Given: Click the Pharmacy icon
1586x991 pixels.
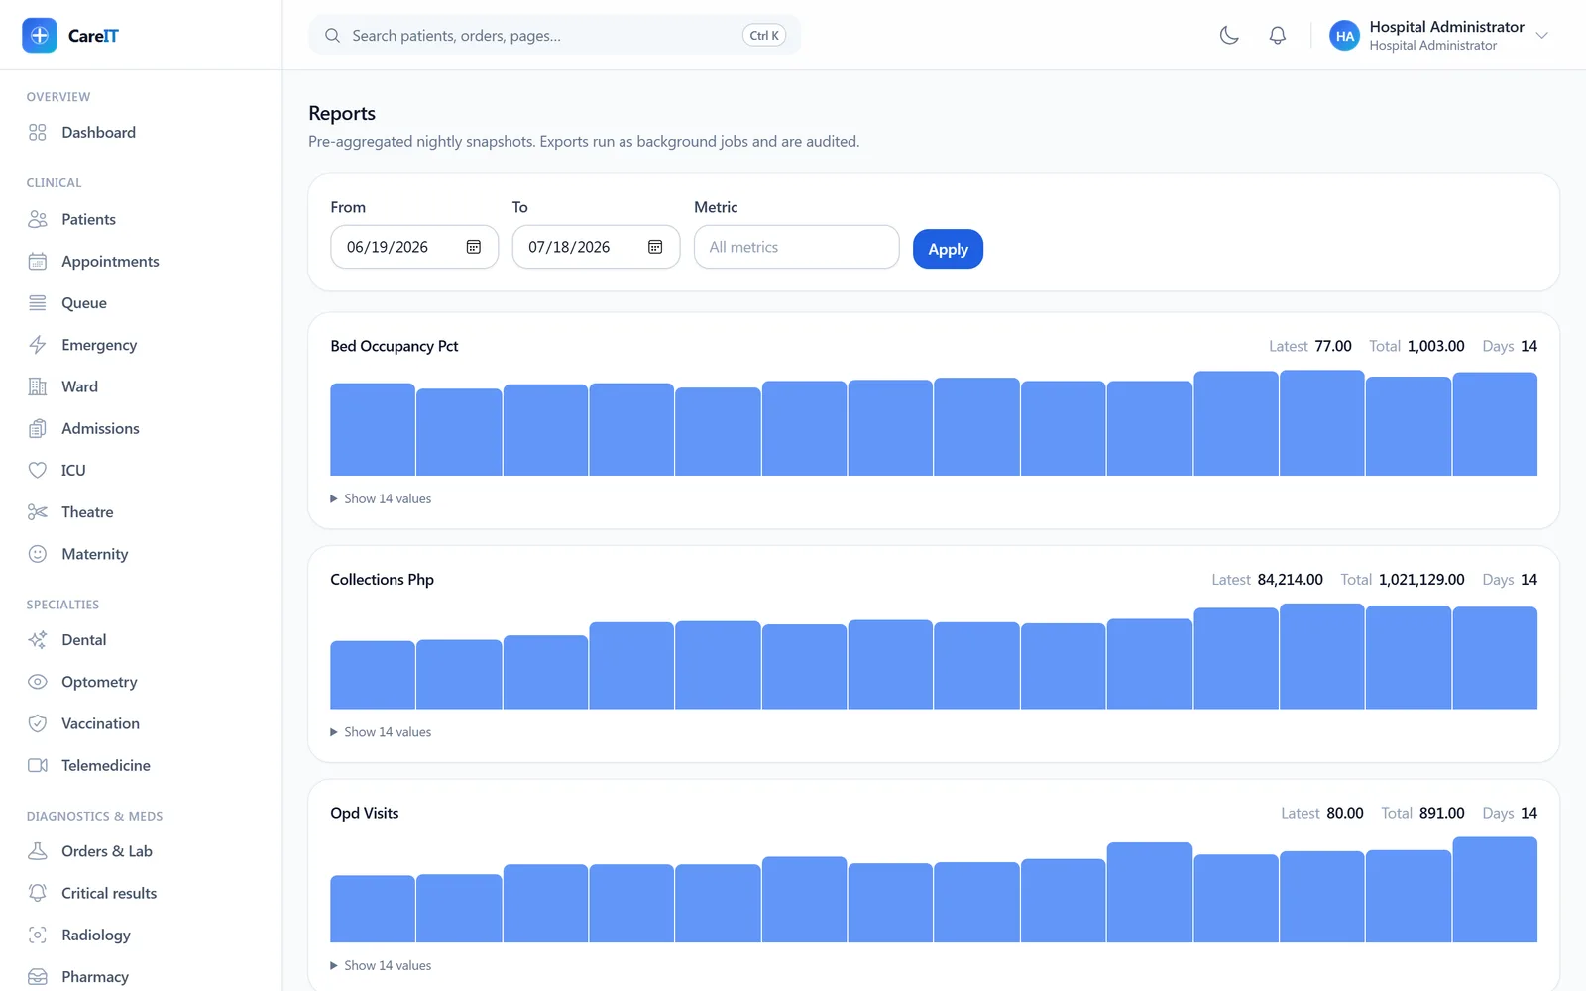Looking at the screenshot, I should (38, 977).
